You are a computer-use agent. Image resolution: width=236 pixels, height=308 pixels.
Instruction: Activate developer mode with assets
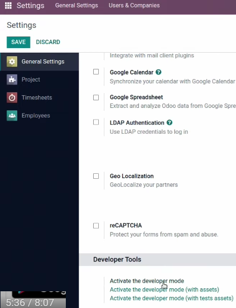(x=164, y=290)
